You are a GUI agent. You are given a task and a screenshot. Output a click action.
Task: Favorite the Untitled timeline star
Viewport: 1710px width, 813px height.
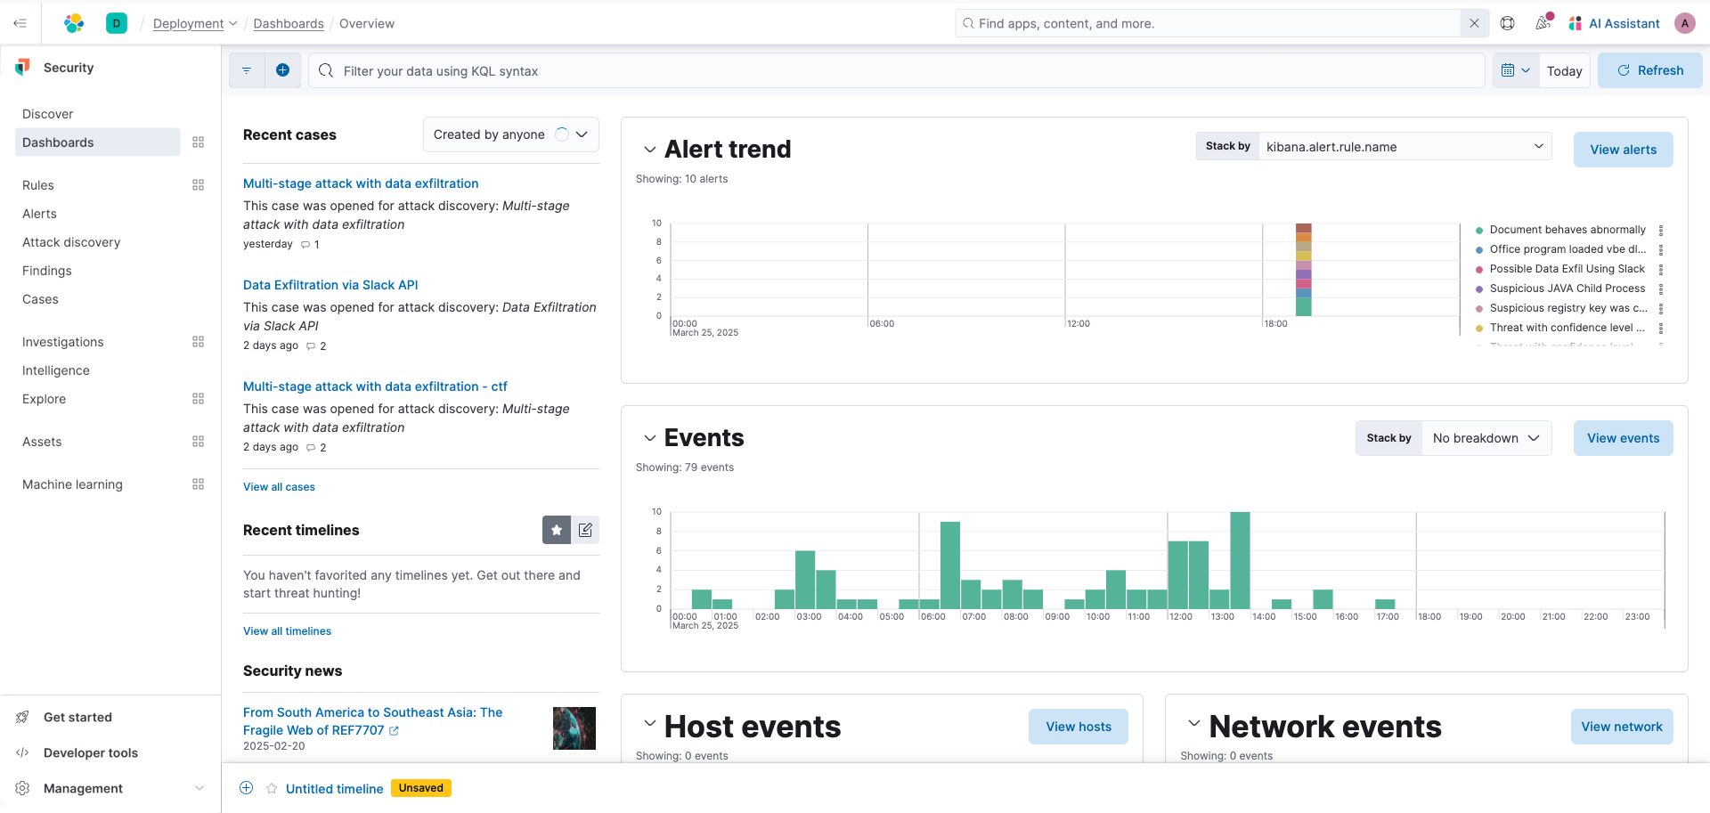[272, 788]
